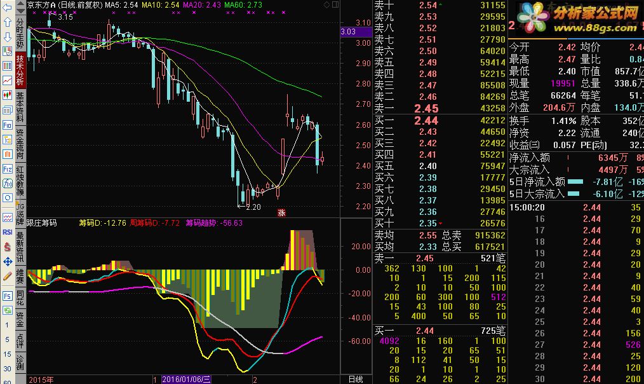
Task: Open the 最新资讯 tab
Action: (x=20, y=247)
